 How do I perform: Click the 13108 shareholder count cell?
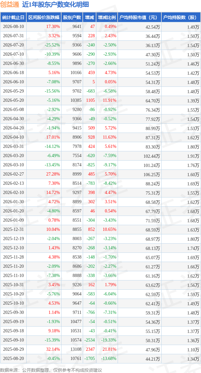[x=76, y=349]
